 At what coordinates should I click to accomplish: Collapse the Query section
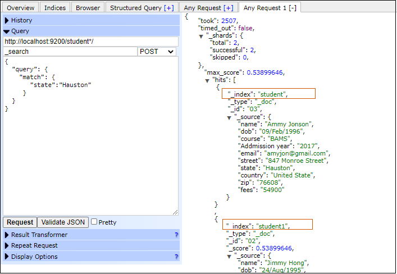(91, 31)
